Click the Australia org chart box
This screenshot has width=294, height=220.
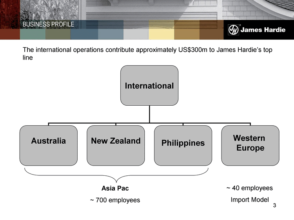coord(49,145)
